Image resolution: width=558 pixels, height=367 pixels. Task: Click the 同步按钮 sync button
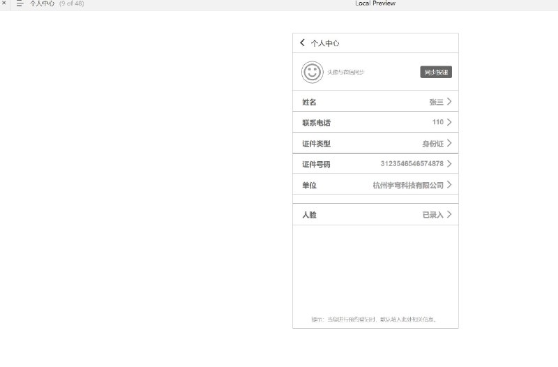coord(436,73)
